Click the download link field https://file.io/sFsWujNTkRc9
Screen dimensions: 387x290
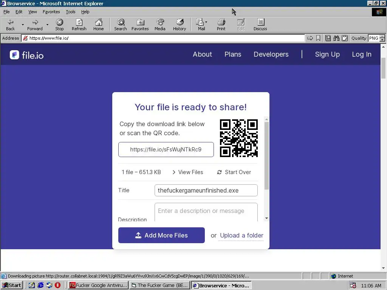coord(166,150)
